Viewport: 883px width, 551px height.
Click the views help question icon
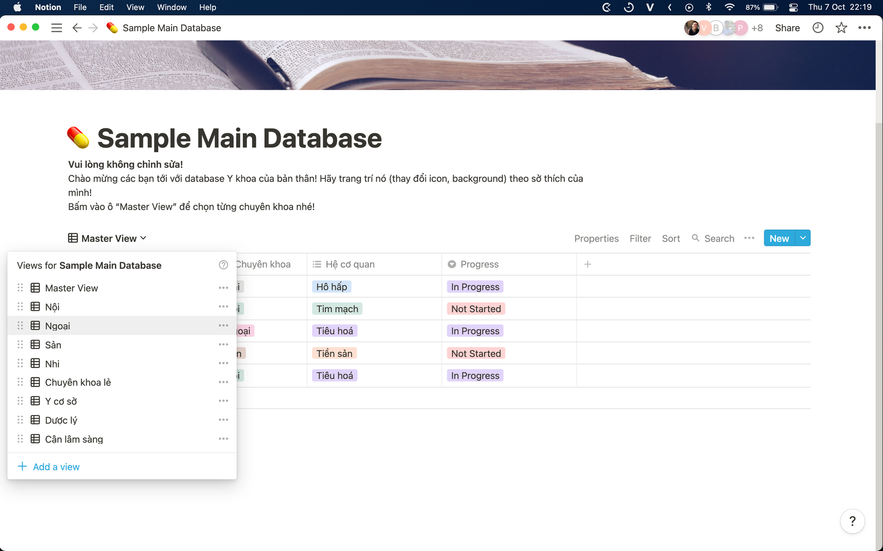223,265
